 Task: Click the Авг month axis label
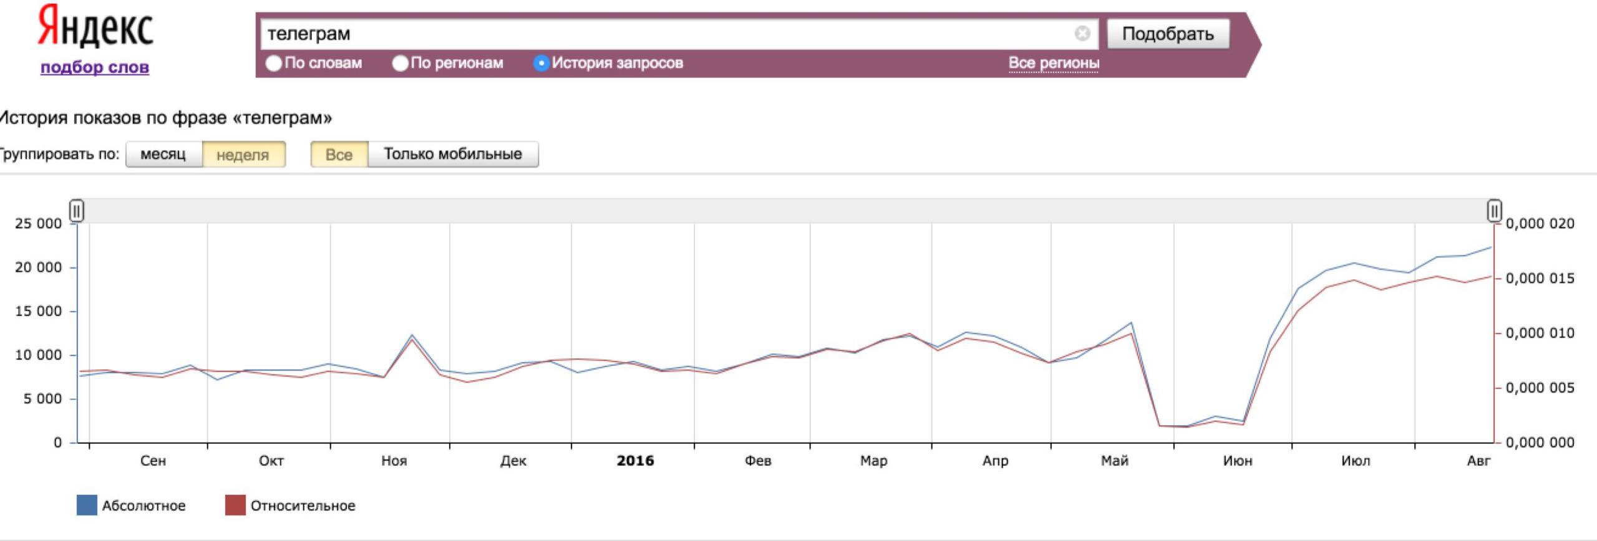pyautogui.click(x=1478, y=461)
